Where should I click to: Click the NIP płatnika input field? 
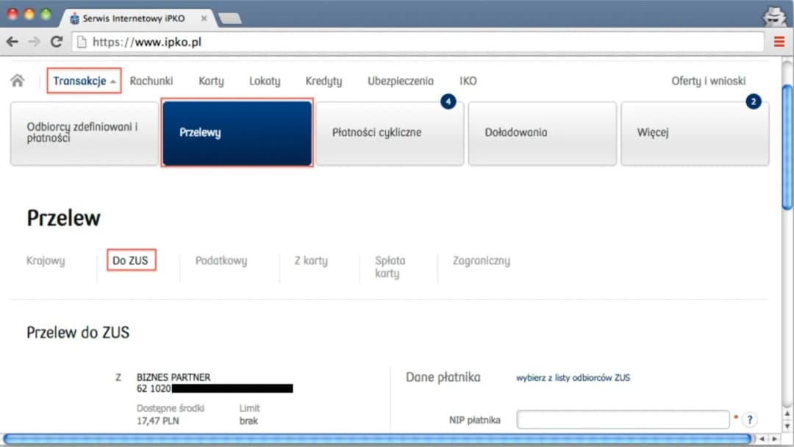pyautogui.click(x=623, y=420)
